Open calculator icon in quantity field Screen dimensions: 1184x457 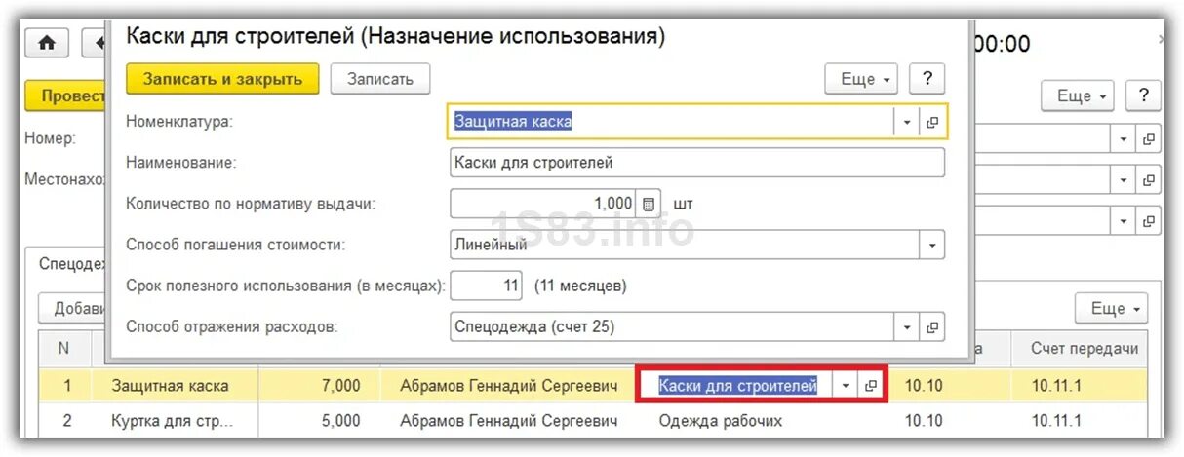649,205
